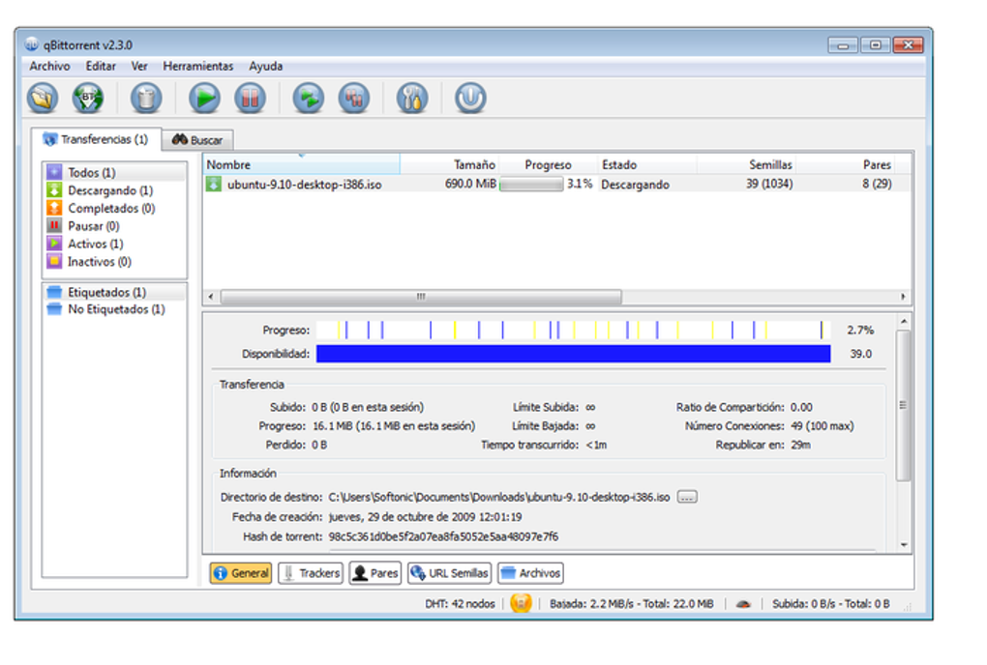Viewport: 987px width, 665px height.
Task: Open the Archivo menu
Action: coord(49,66)
